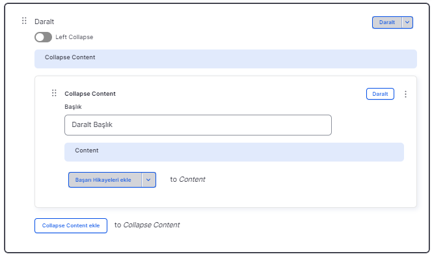Select the bold Collapse Content item title
Image resolution: width=432 pixels, height=256 pixels.
(90, 94)
